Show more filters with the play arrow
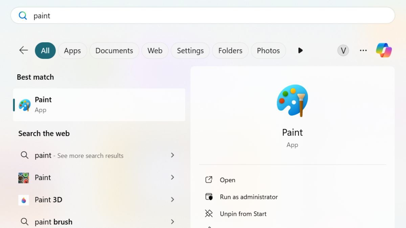The height and width of the screenshot is (228, 406). tap(300, 50)
